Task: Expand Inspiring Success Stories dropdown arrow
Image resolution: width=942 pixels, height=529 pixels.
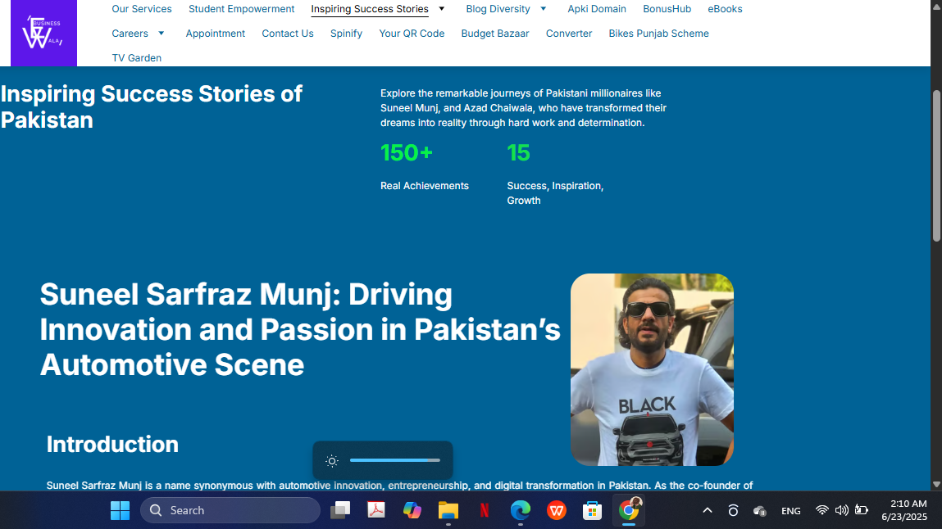Action: [442, 8]
